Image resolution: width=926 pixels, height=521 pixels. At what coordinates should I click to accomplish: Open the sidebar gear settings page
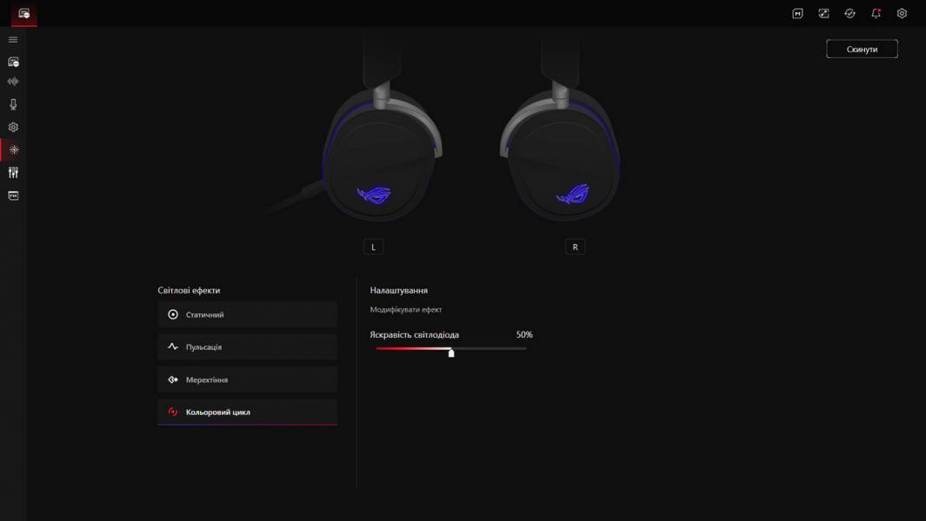pyautogui.click(x=13, y=127)
